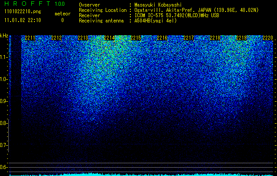Click the 2213 time marker
Image resolution: width=277 pixels, height=176 pixels.
click(x=83, y=38)
